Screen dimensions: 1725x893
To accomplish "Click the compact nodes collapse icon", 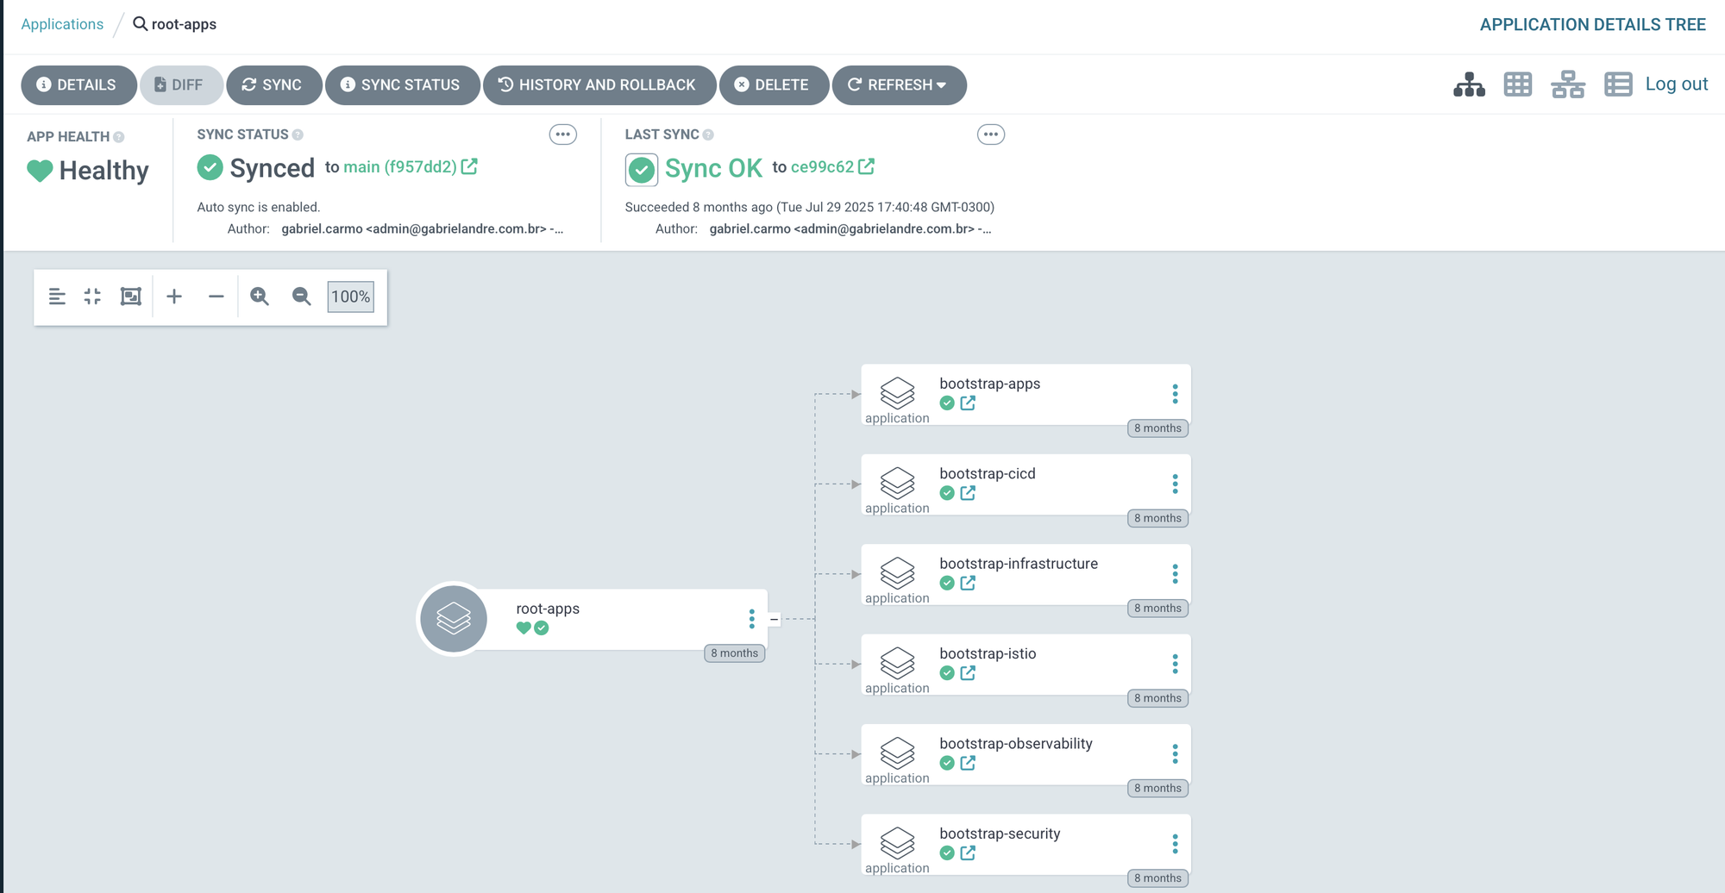I will pos(92,297).
